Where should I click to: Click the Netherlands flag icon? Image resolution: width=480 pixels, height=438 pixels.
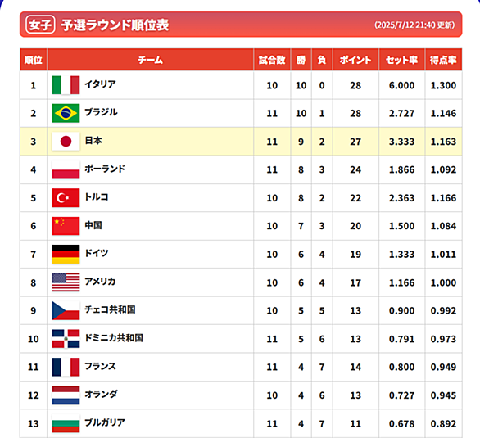(x=66, y=395)
